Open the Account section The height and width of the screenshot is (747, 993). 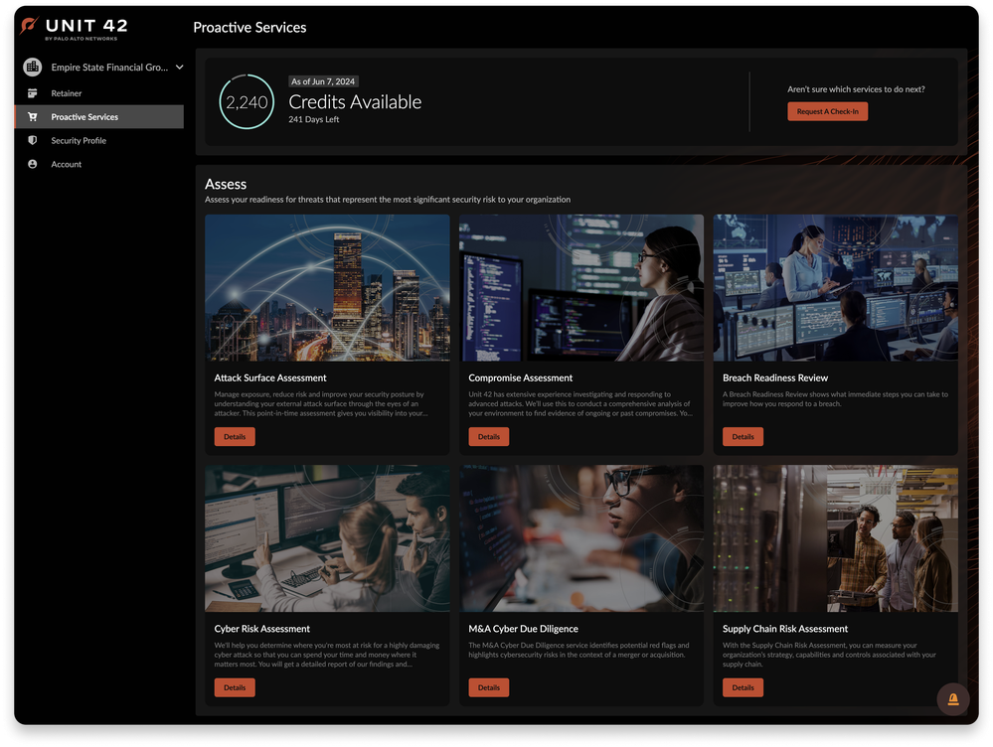coord(67,165)
